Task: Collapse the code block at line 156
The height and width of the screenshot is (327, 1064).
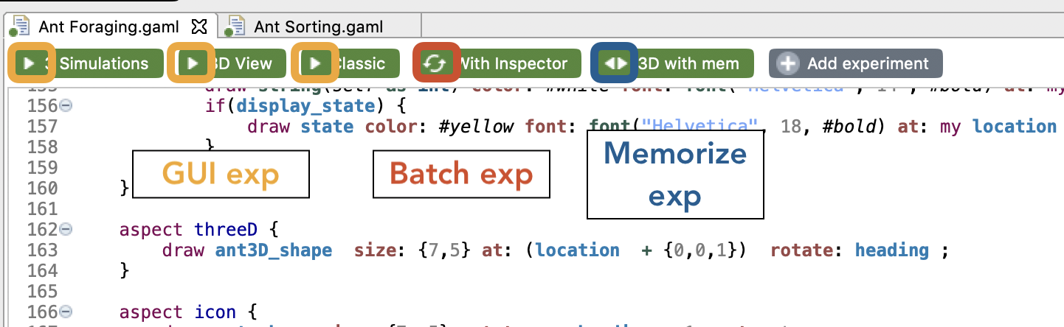Action: click(x=65, y=105)
